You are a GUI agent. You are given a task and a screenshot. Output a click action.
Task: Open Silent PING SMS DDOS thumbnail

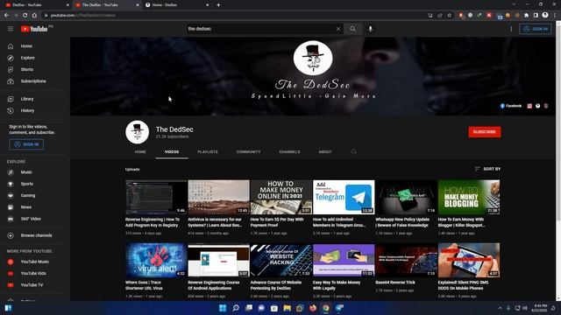[x=469, y=260]
